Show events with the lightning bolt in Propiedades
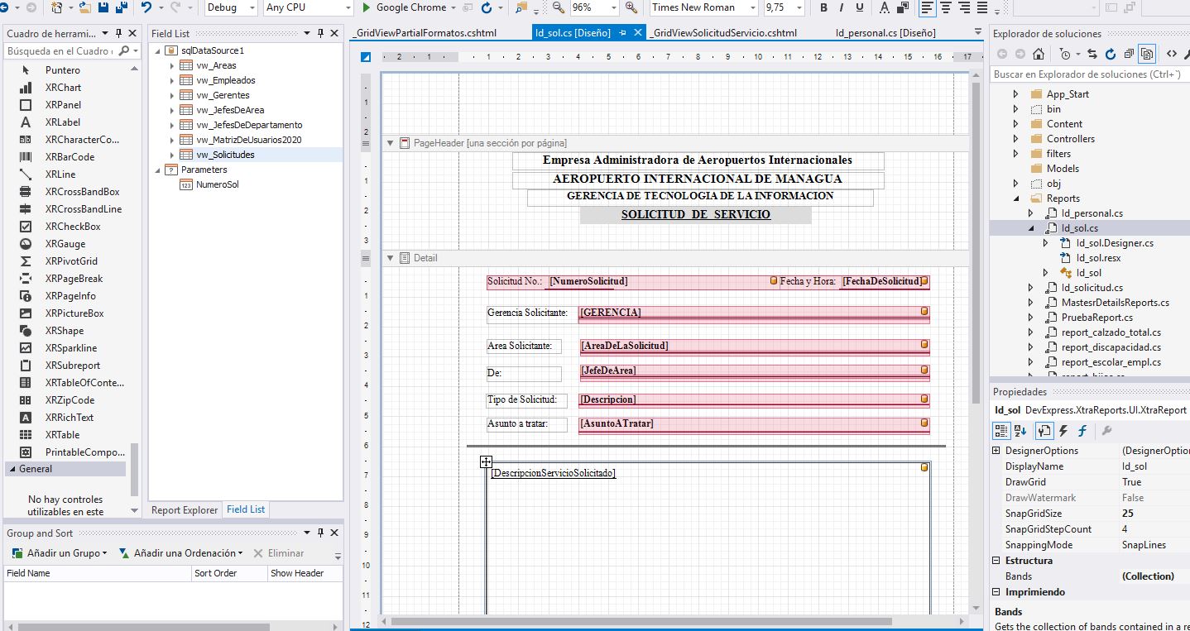This screenshot has width=1190, height=631. pos(1063,430)
